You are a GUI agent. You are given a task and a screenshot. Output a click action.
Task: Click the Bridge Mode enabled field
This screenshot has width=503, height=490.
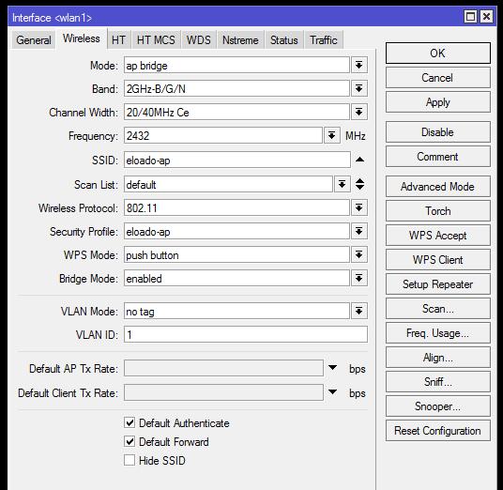pyautogui.click(x=236, y=278)
